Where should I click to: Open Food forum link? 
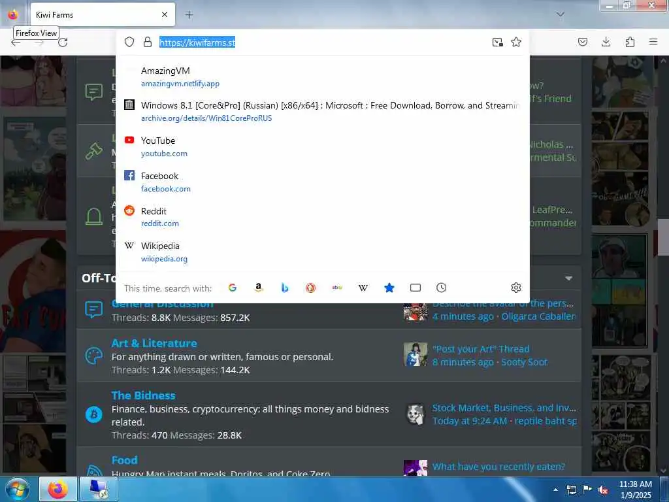(125, 460)
